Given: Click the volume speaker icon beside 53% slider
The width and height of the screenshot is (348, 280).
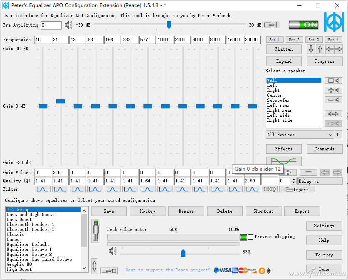Looking at the screenshot, I should [x=113, y=251].
